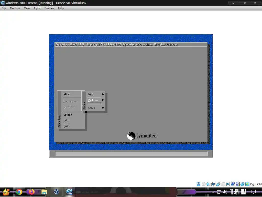Click the CPU virtualization status icon
262x197 pixels.
[237, 184]
